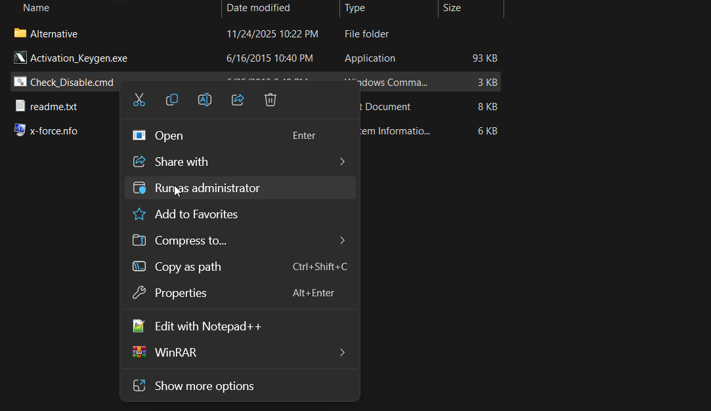Click the Application type text
The image size is (711, 411).
point(370,58)
